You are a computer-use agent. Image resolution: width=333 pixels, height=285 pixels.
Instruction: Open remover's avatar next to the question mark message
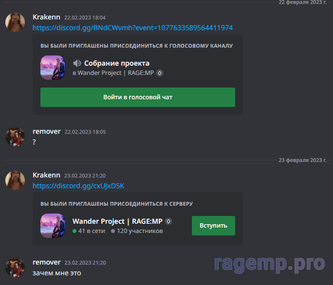click(x=15, y=137)
